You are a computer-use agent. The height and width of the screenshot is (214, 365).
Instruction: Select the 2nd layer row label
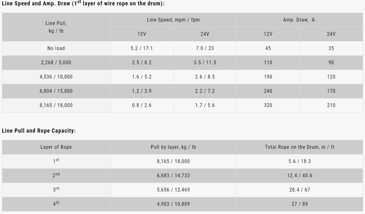[56, 175]
